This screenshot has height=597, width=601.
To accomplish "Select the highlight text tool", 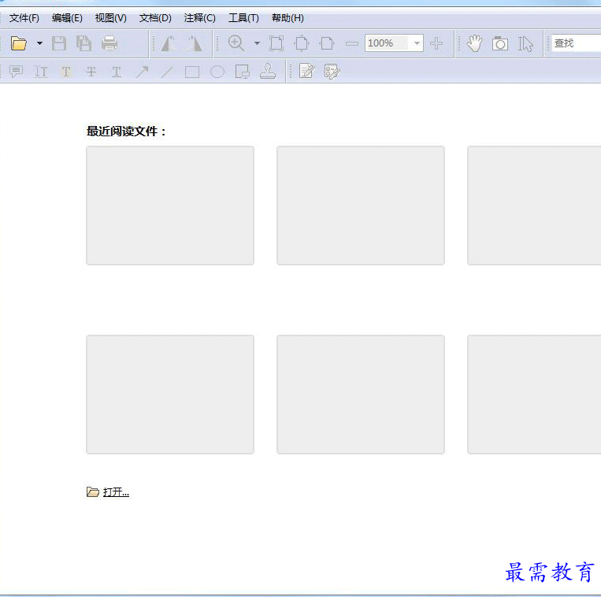I will [66, 72].
